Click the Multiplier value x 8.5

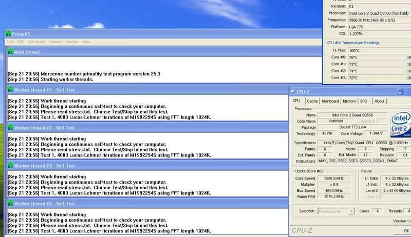point(334,185)
